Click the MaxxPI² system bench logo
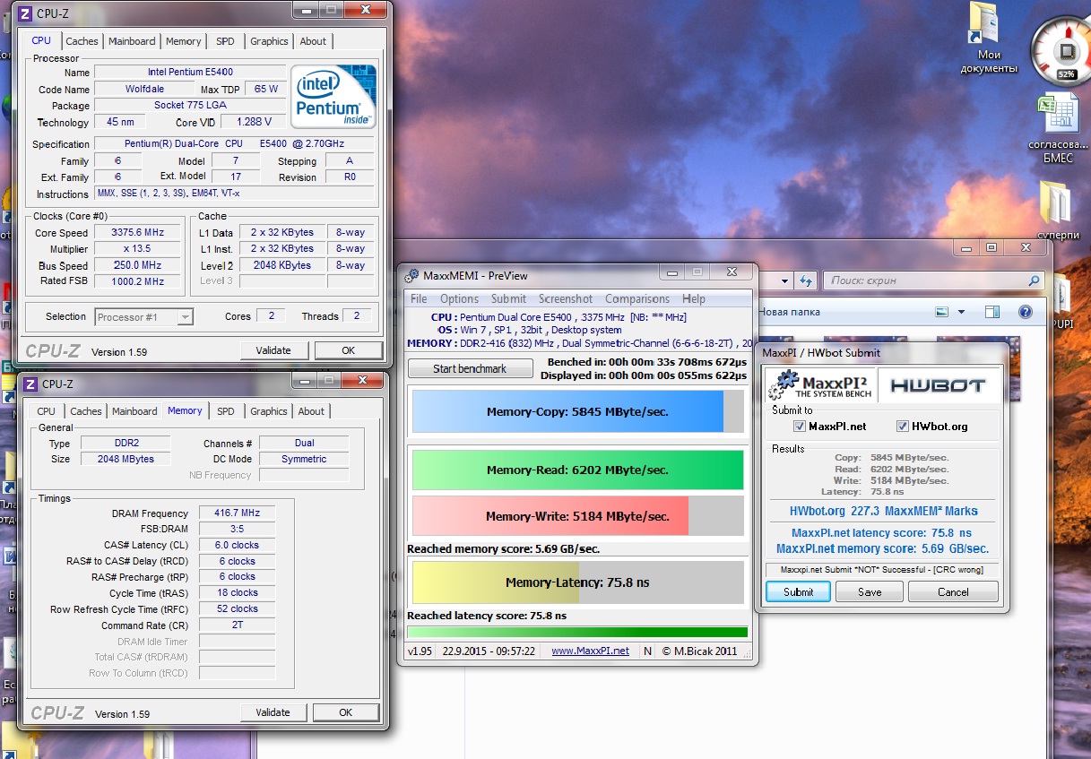The width and height of the screenshot is (1091, 759). coord(819,384)
